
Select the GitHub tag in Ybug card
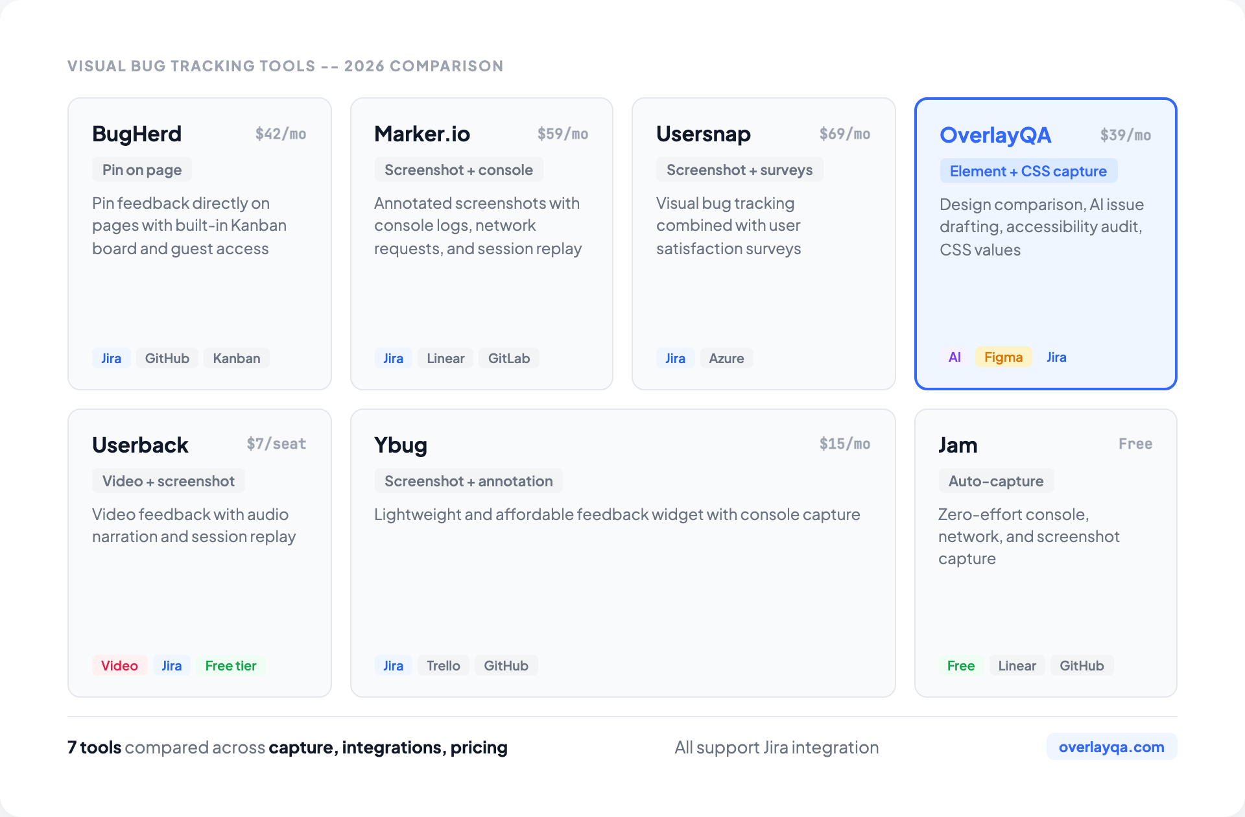506,665
